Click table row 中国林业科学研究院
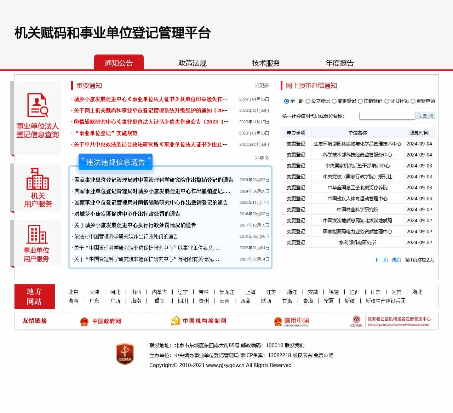Screen dimensions: 453x413 coord(357,210)
